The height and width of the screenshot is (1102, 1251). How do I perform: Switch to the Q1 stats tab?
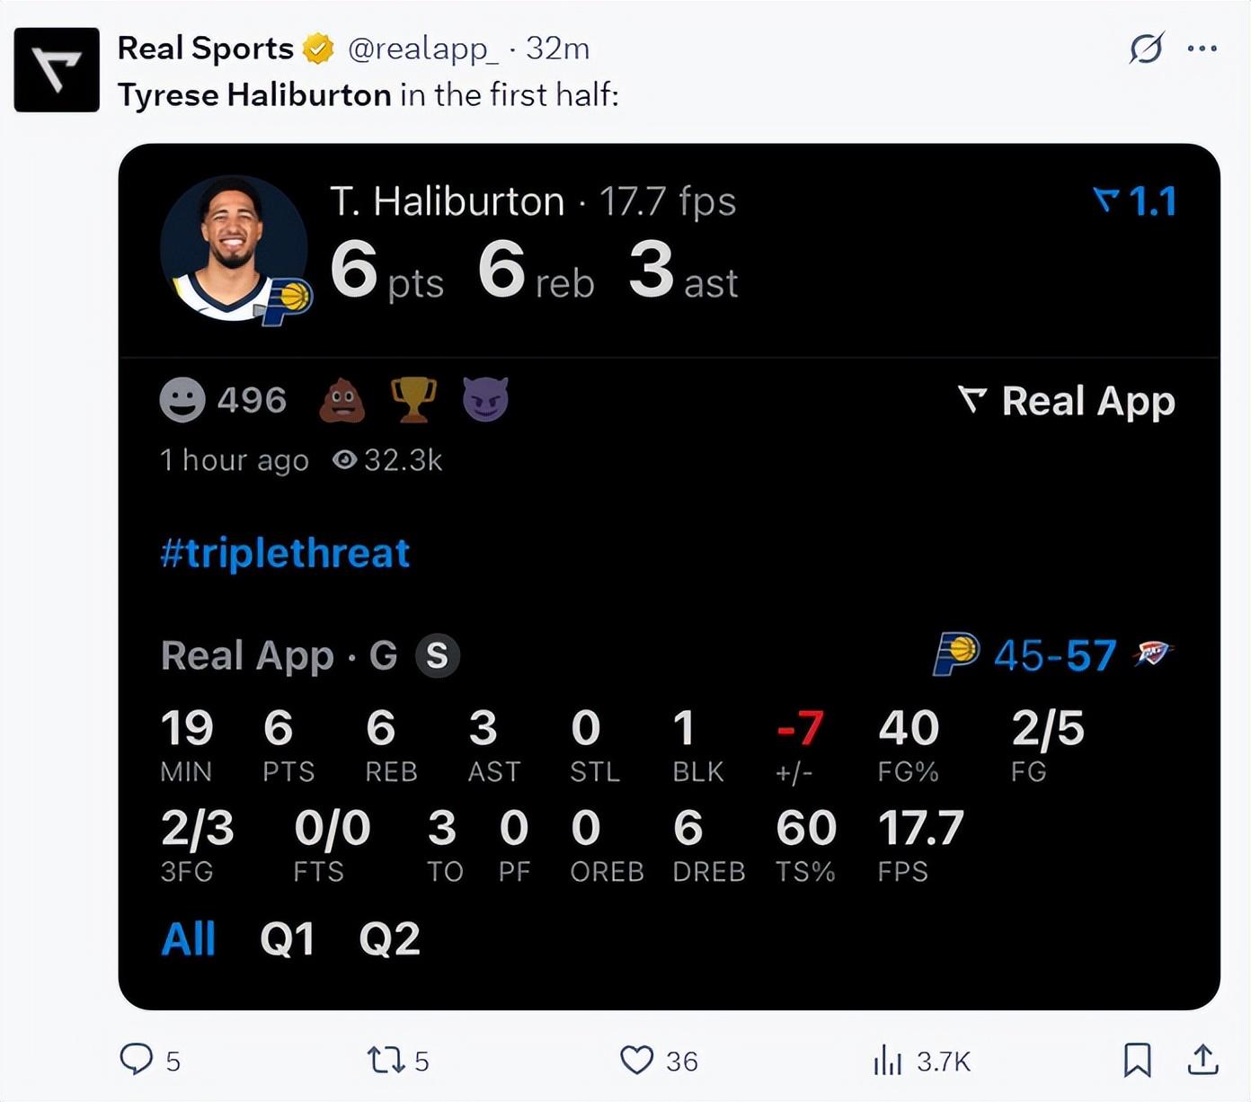coord(287,939)
